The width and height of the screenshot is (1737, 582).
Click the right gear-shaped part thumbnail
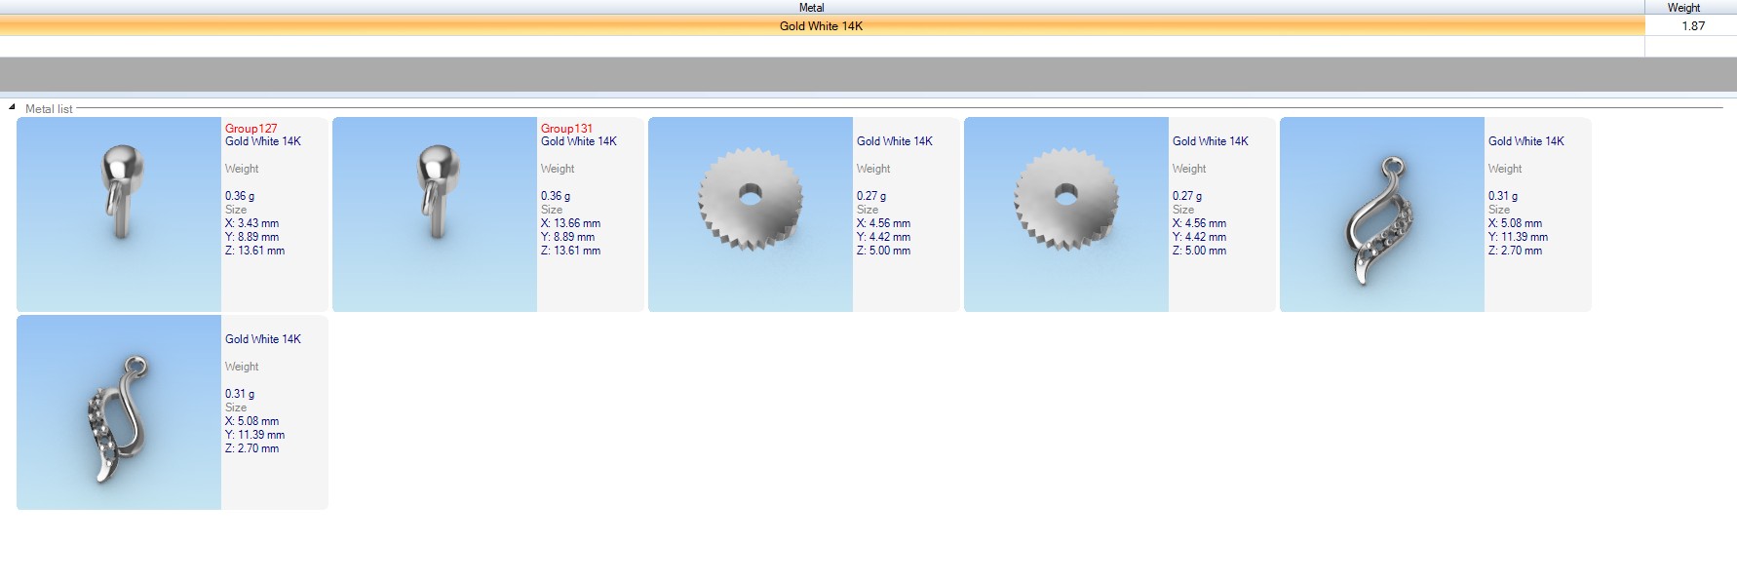coord(1066,214)
